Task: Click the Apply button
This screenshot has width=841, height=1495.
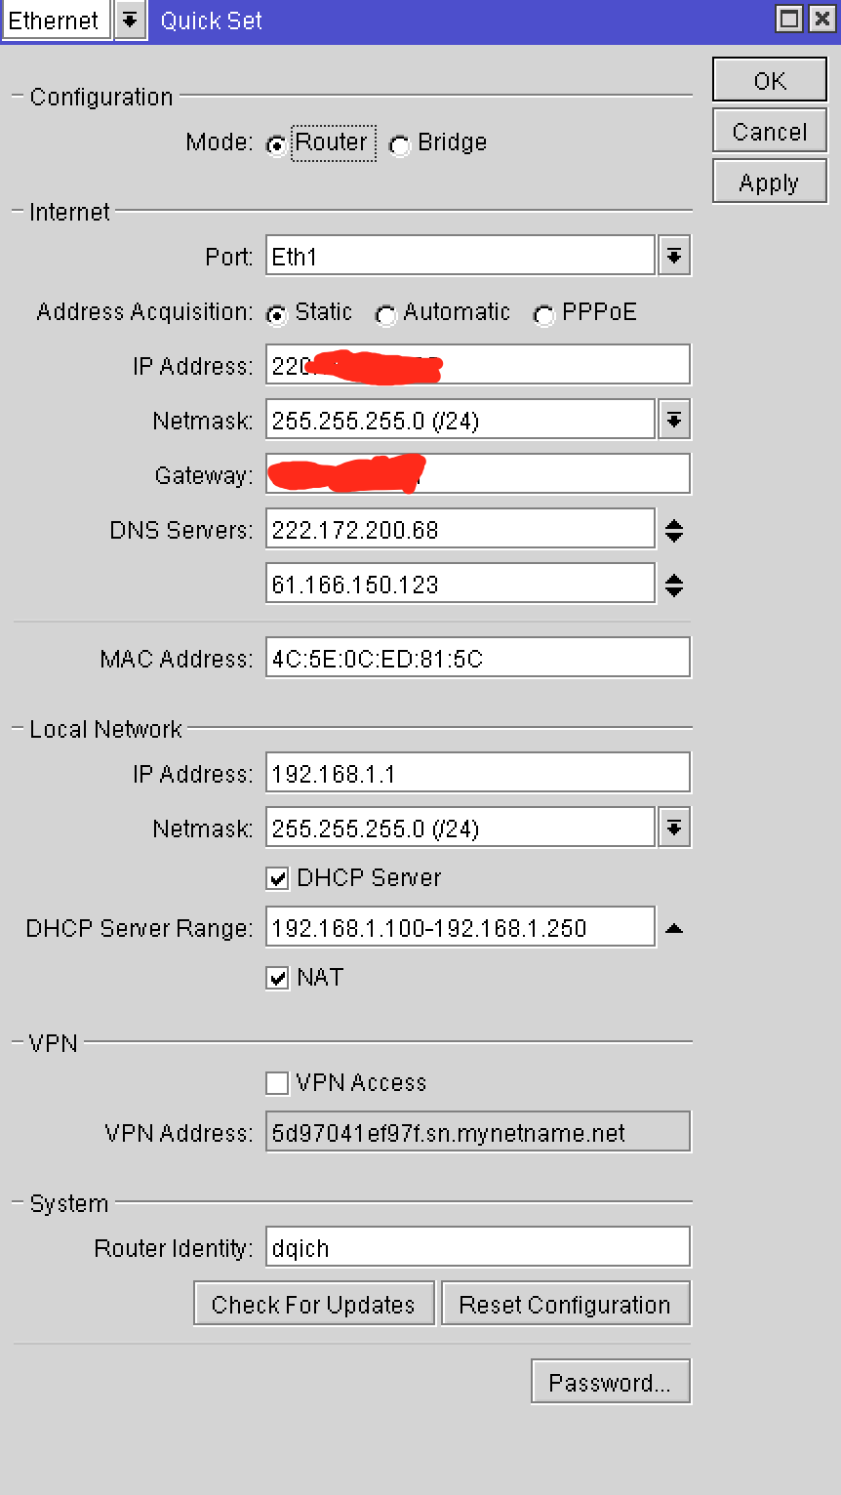Action: (x=770, y=182)
